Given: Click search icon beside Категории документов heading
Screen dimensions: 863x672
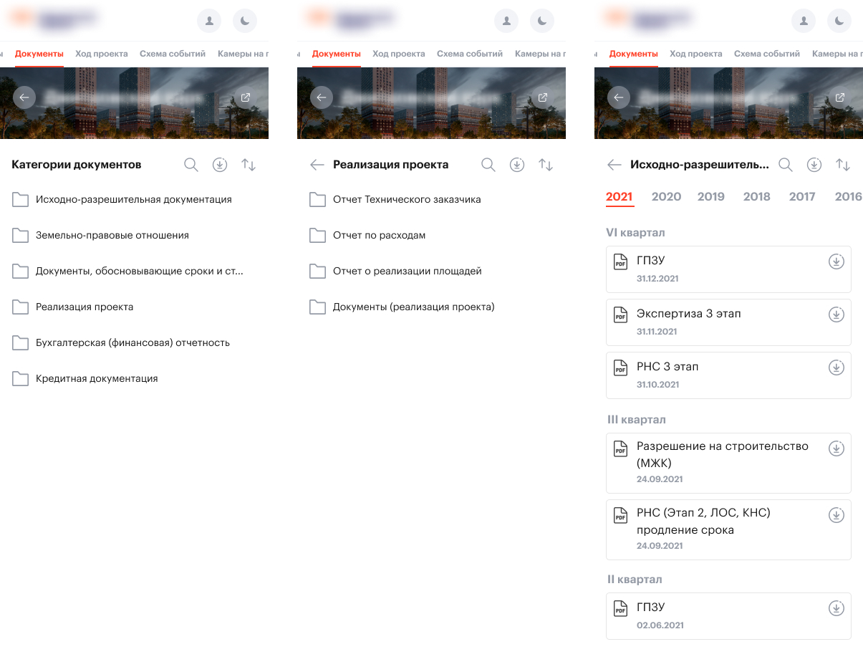Looking at the screenshot, I should point(191,165).
